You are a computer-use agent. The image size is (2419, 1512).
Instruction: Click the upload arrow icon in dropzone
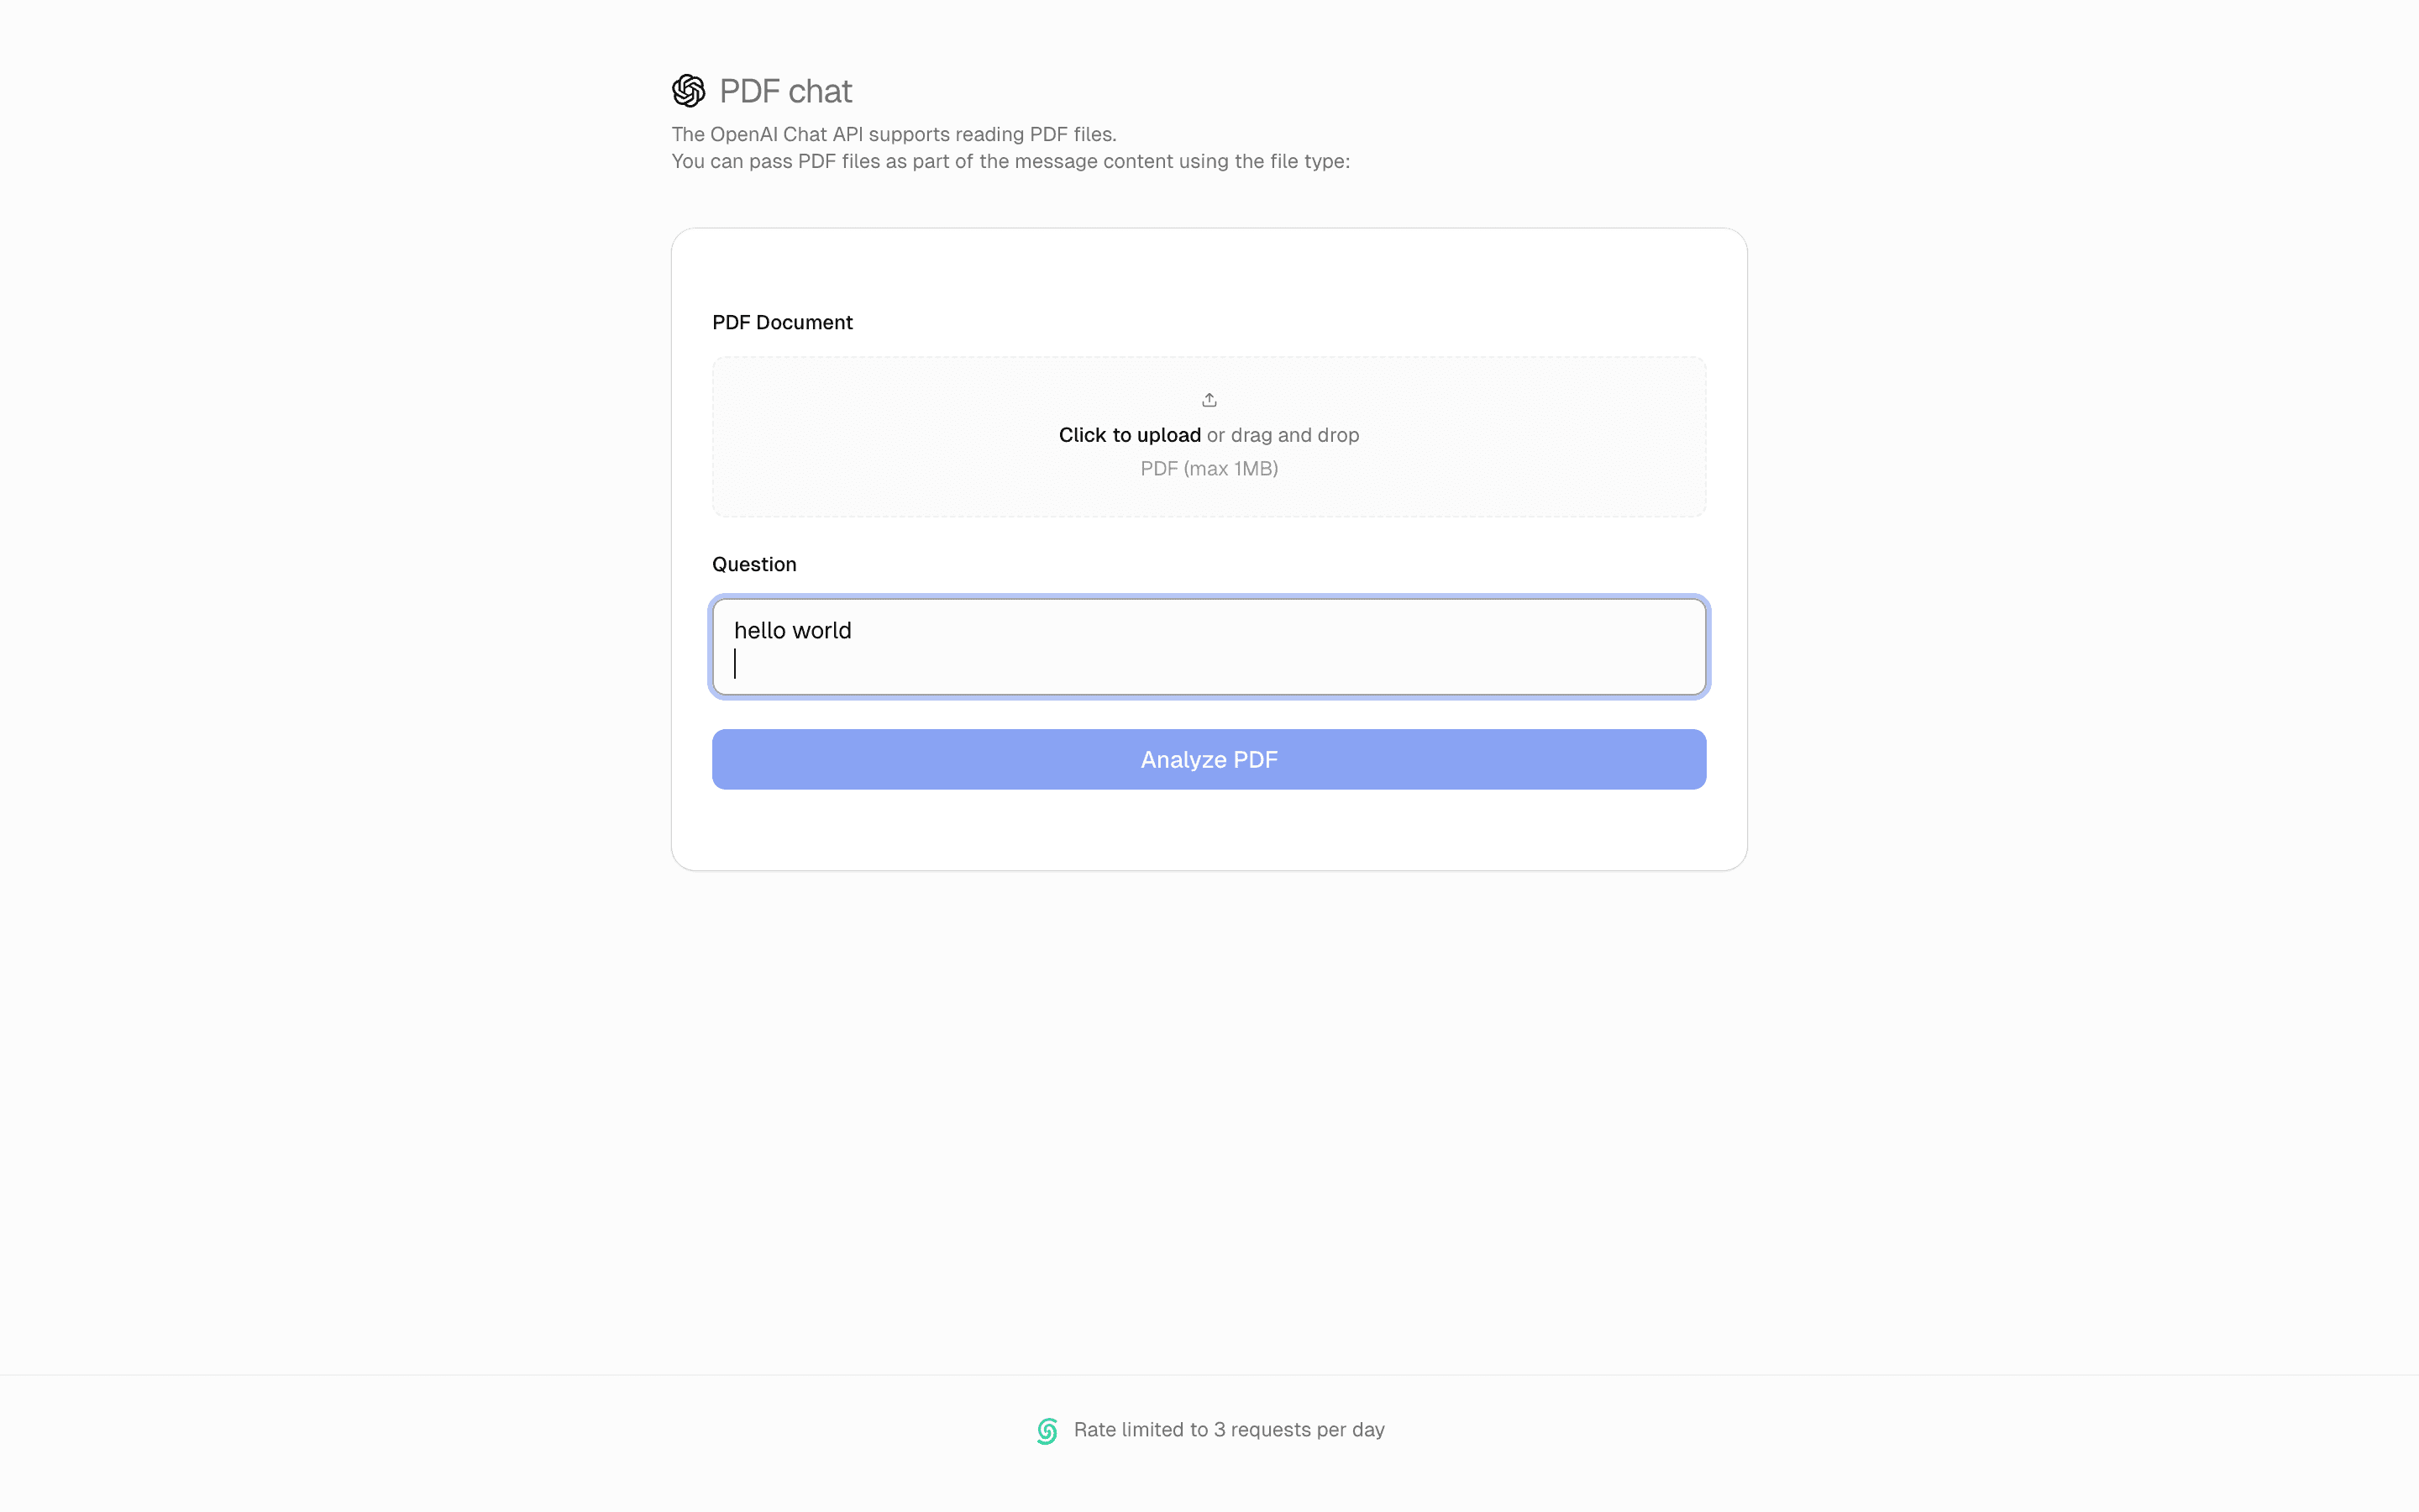tap(1209, 400)
